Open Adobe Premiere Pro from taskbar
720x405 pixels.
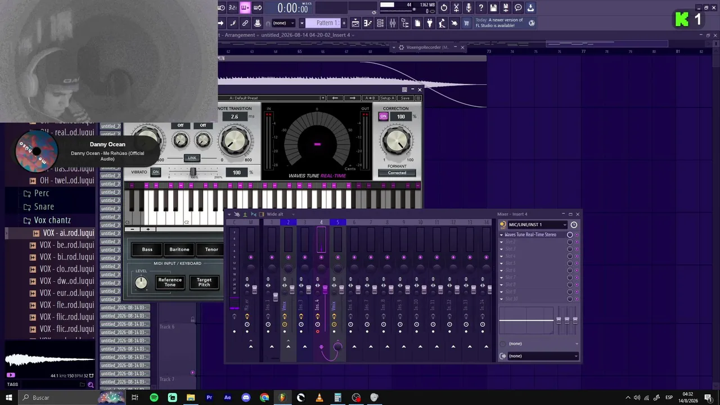tap(209, 398)
